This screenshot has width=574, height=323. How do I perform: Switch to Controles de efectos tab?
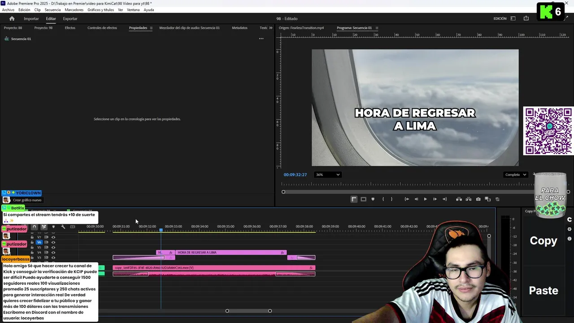[x=102, y=28]
